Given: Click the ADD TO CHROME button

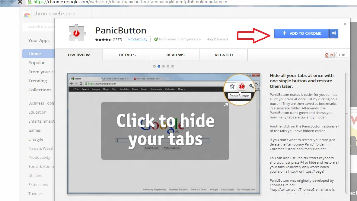Looking at the screenshot, I should tap(301, 33).
